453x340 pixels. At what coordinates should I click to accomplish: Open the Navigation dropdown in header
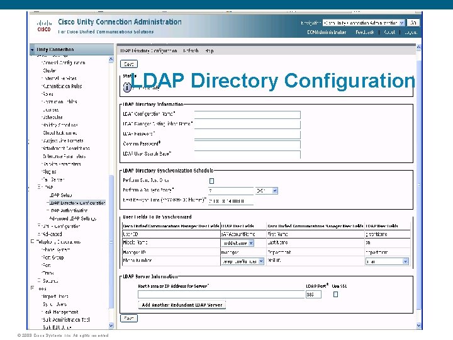(x=364, y=23)
